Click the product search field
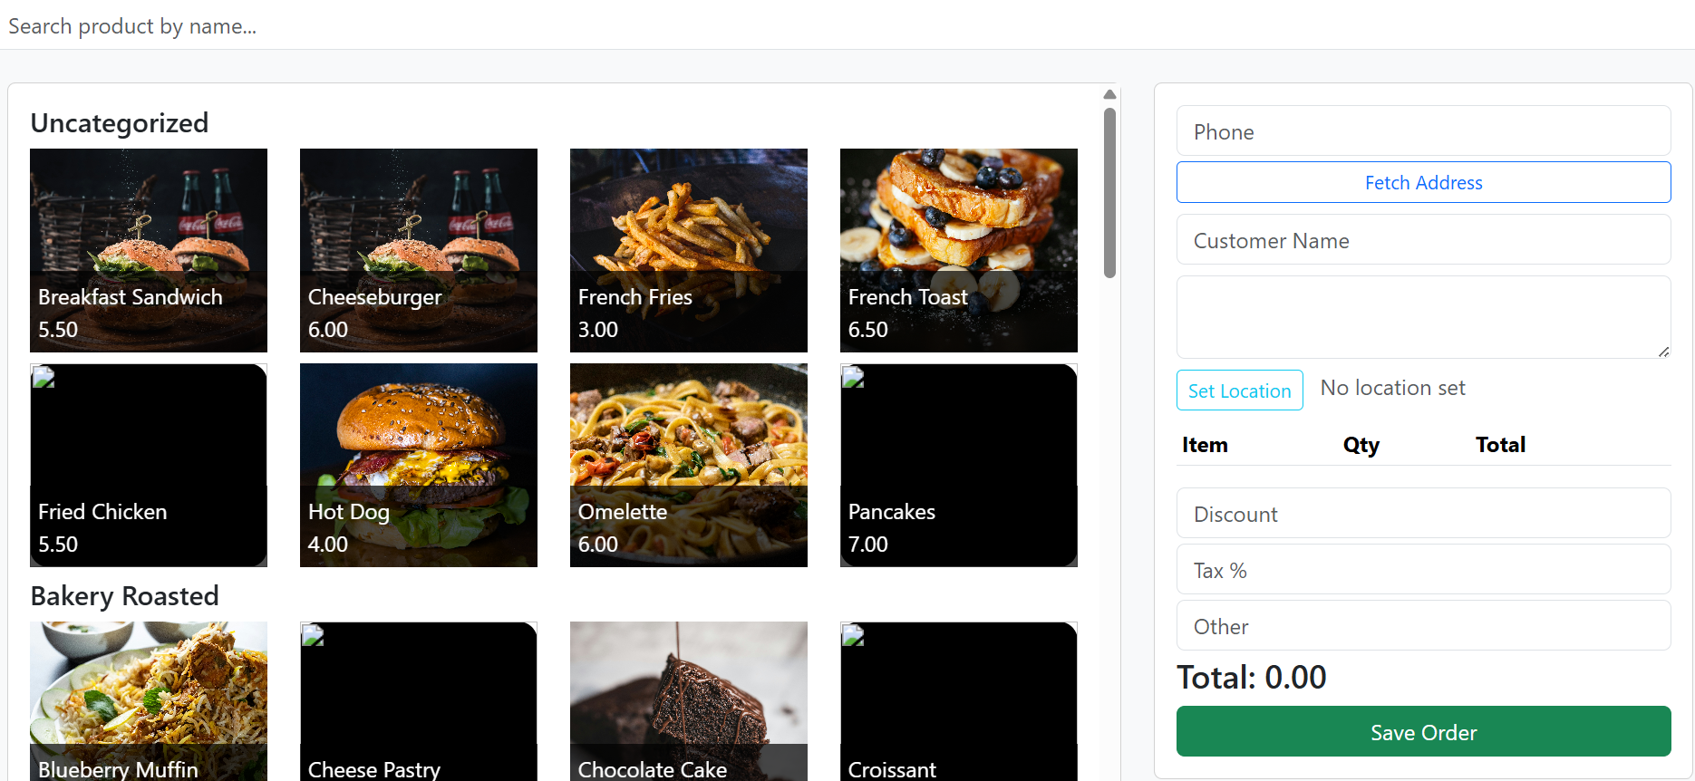 pyautogui.click(x=847, y=25)
